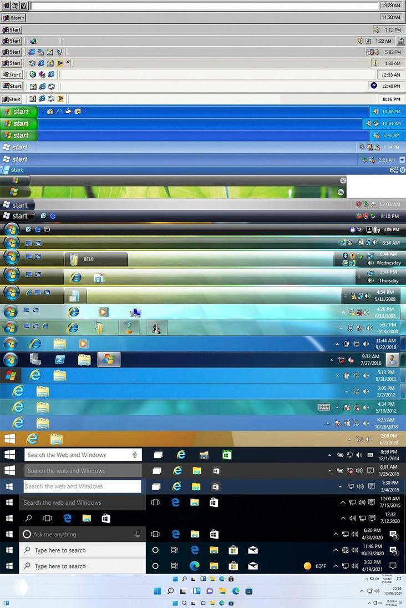
Task: Click the start button on the 8:10 PM black taskbar
Action: pyautogui.click(x=17, y=216)
